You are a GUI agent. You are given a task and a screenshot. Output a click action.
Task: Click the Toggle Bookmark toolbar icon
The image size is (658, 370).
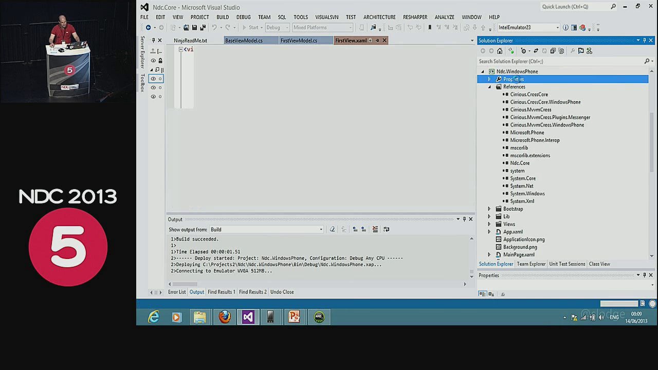(x=430, y=27)
